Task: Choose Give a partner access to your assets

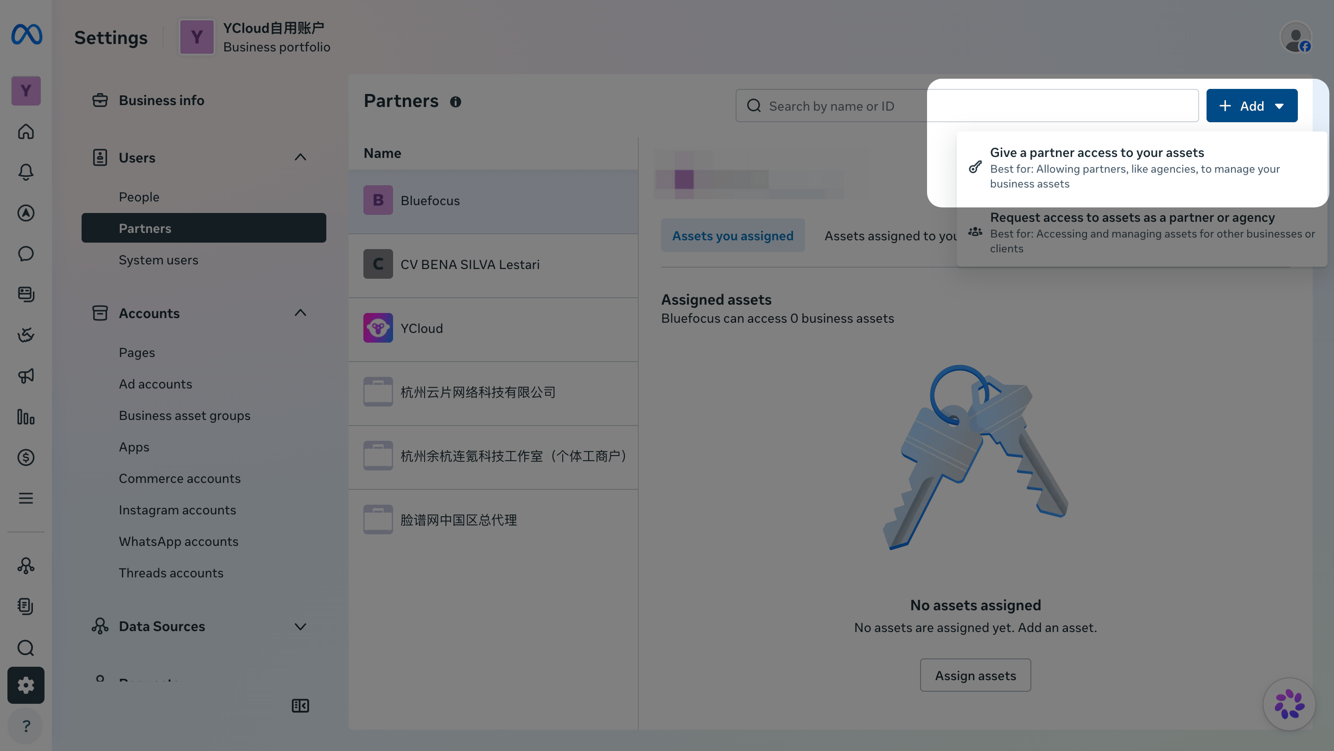Action: pos(1141,168)
